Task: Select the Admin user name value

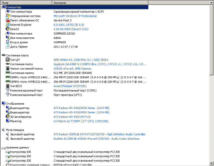Action: point(57,38)
